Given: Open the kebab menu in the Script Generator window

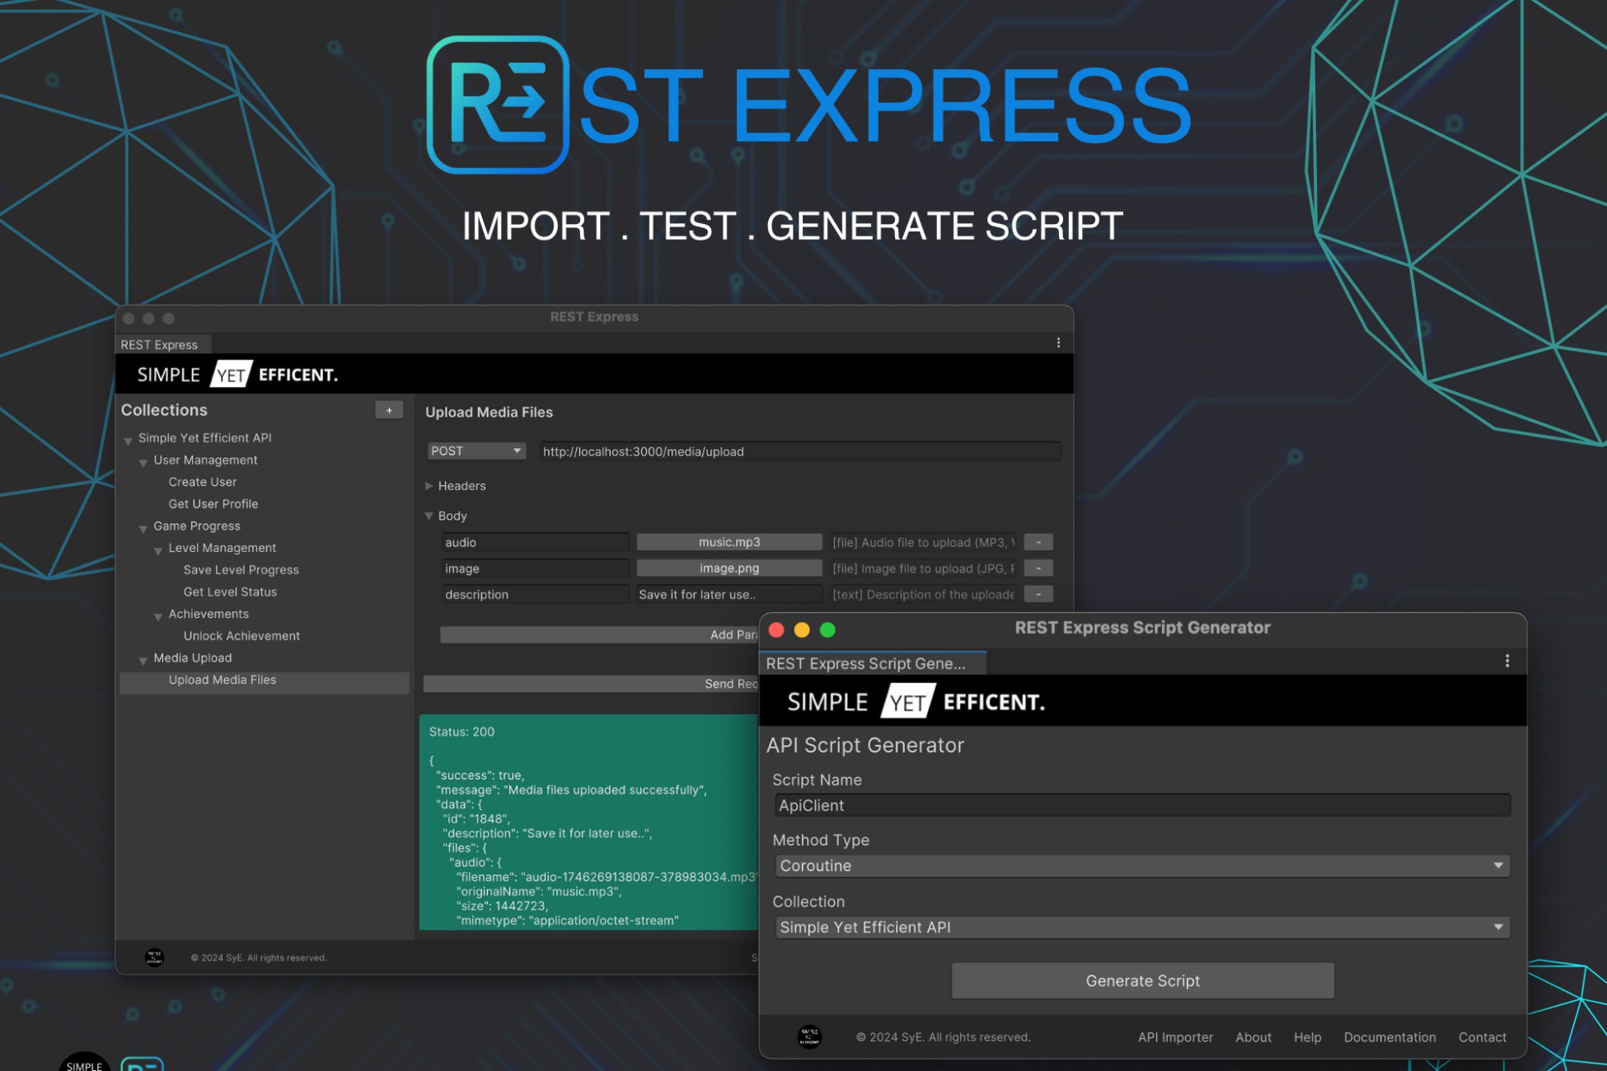Looking at the screenshot, I should [1508, 661].
